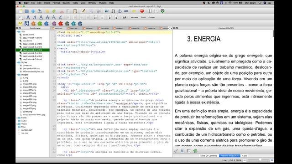Screen dimensions: 292x164
Task: Open the Insert menu
Action: pos(47,3)
